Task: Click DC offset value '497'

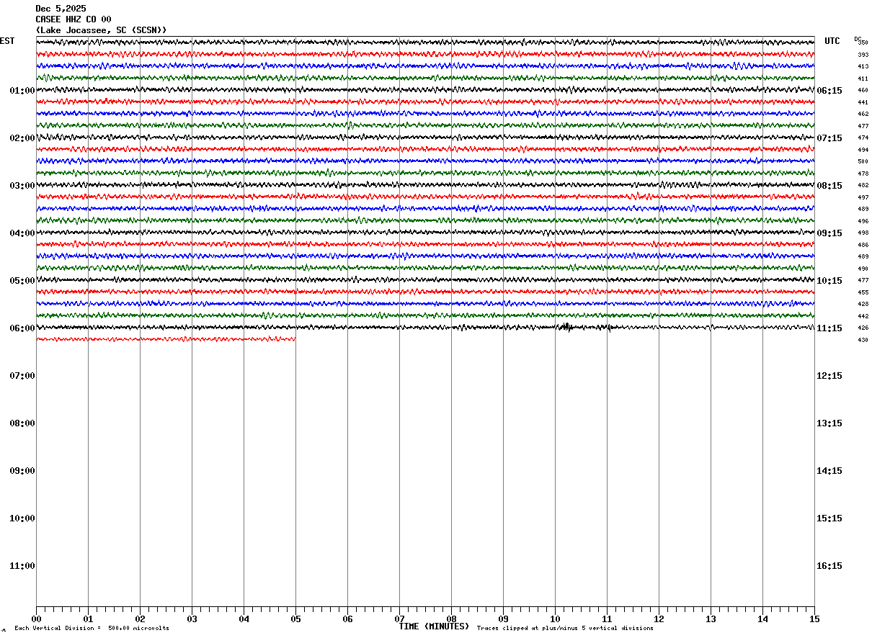Action: coord(863,197)
